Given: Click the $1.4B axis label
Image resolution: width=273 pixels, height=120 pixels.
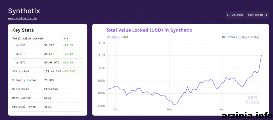Looking at the screenshot, I should click(x=102, y=43).
